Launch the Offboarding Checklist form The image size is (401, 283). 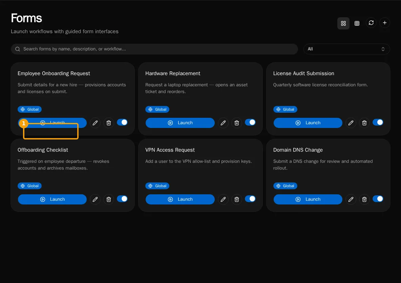pyautogui.click(x=52, y=199)
